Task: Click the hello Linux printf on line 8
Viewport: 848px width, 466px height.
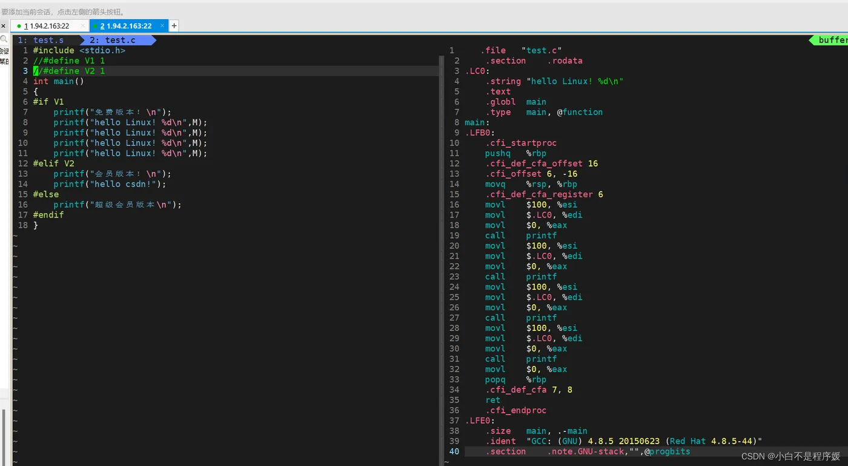Action: pyautogui.click(x=130, y=122)
